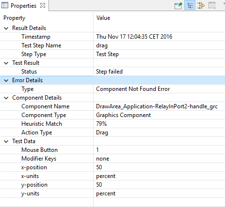Collapse the Test Result category

(6, 63)
